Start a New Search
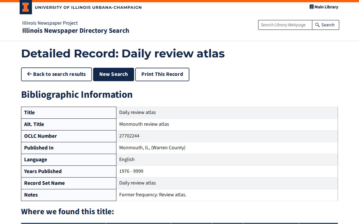 [114, 74]
